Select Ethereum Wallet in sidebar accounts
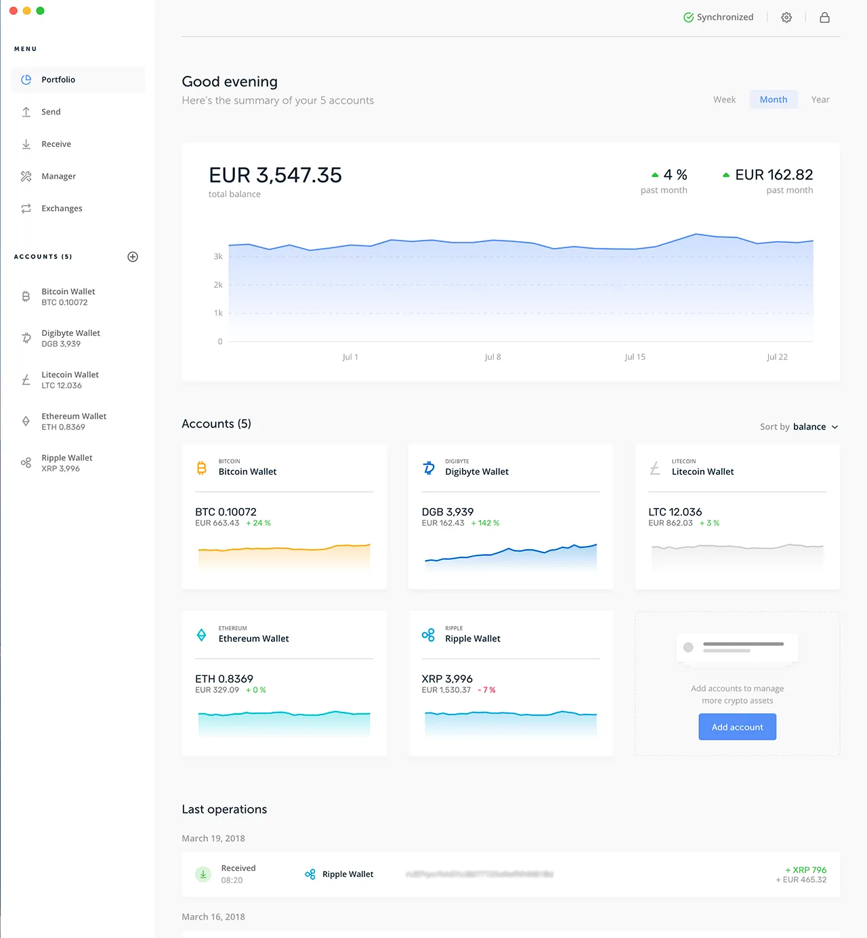The image size is (867, 938). [78, 421]
